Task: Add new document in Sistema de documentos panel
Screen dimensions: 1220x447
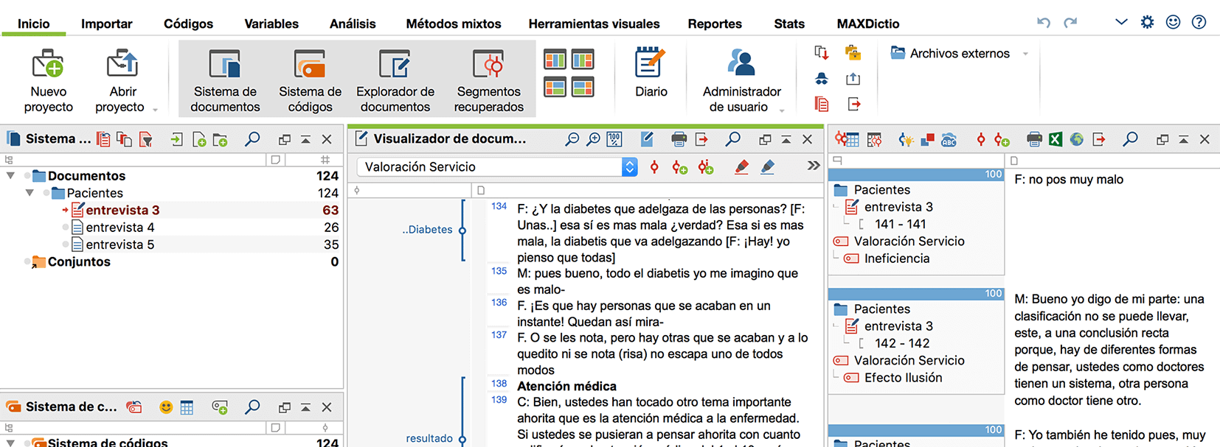Action: [x=198, y=139]
